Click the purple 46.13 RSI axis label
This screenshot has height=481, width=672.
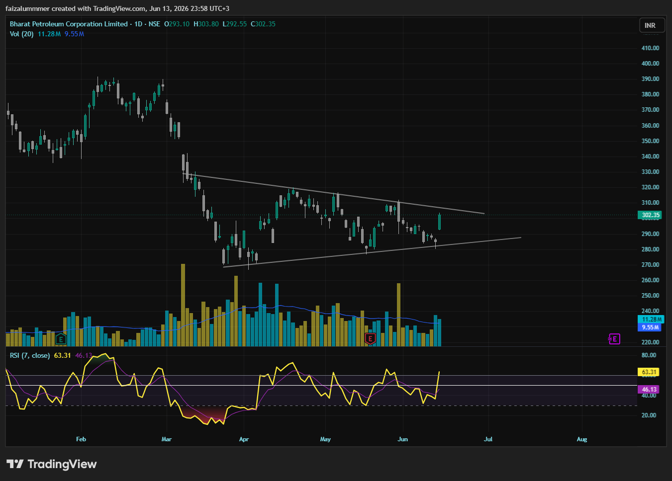point(649,390)
